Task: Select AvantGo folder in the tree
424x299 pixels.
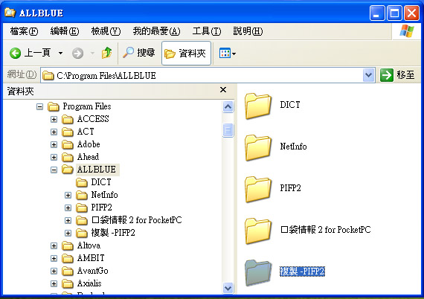Action: [92, 271]
